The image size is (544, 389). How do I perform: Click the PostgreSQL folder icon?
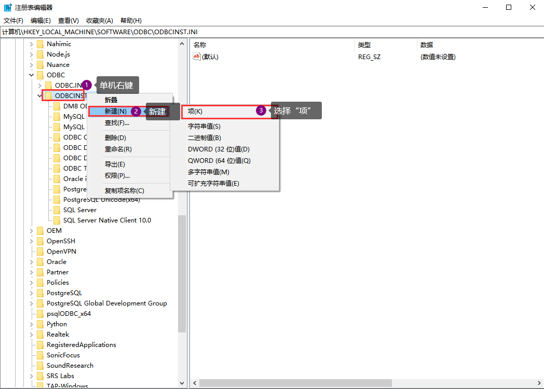click(40, 294)
